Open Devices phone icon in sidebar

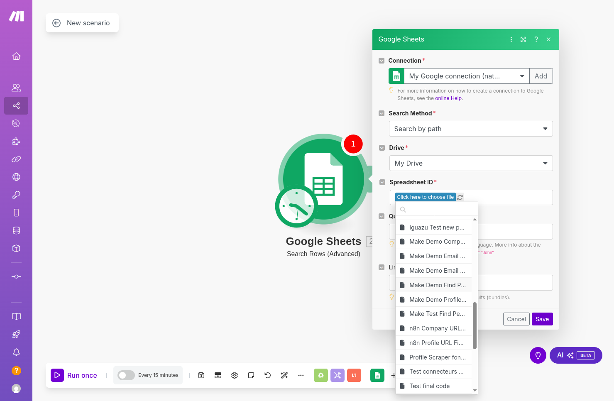[x=16, y=213]
